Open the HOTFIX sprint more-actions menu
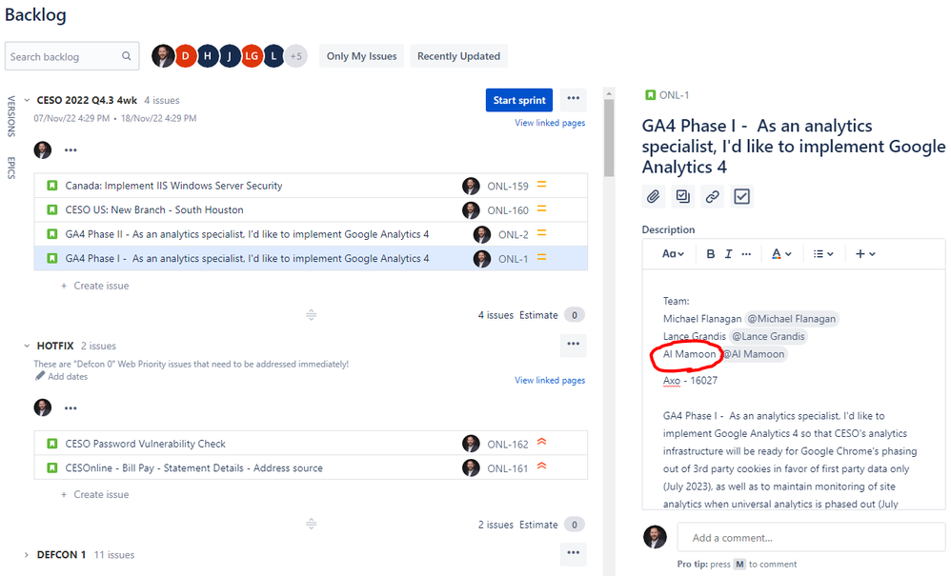951x576 pixels. 573,344
